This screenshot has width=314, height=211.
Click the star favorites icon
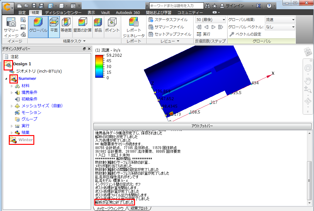[x=214, y=6]
